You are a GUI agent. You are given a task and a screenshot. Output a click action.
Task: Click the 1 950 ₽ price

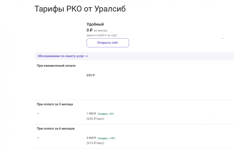click(91, 113)
